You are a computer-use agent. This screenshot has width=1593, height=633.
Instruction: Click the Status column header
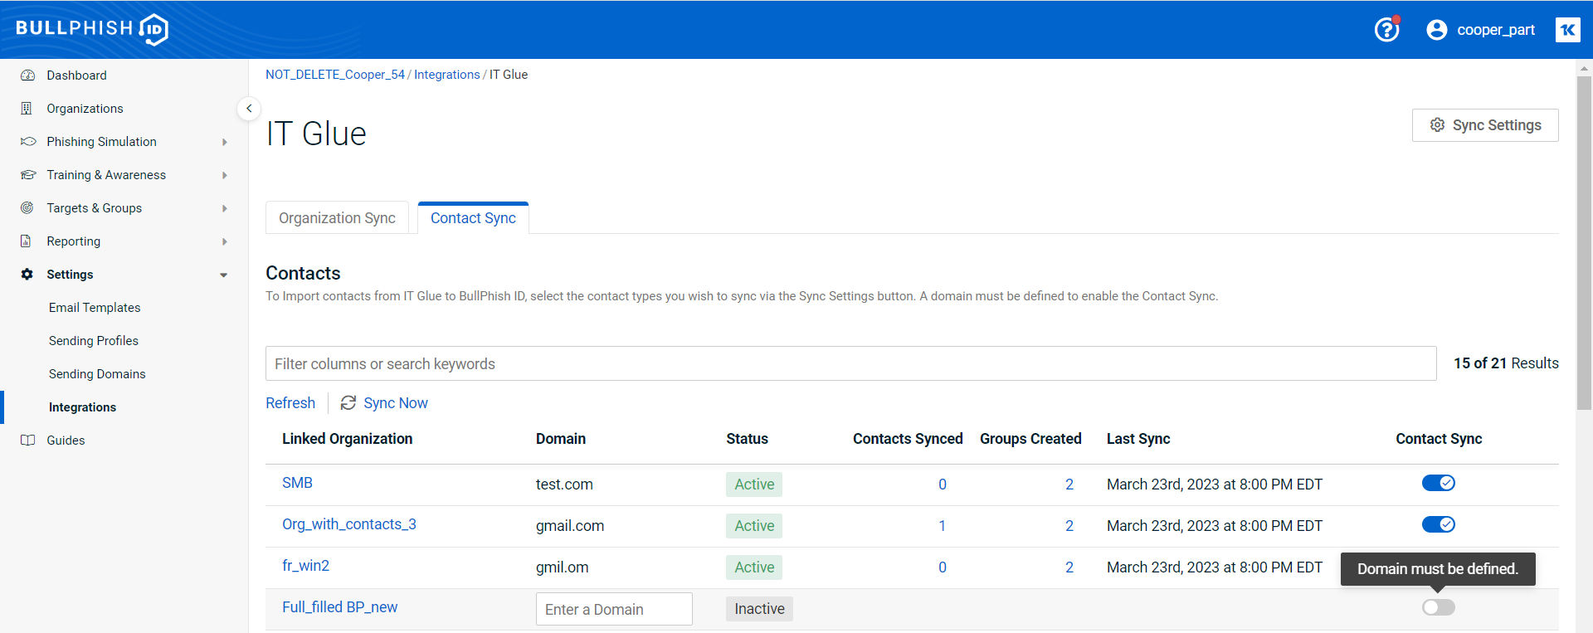tap(747, 439)
